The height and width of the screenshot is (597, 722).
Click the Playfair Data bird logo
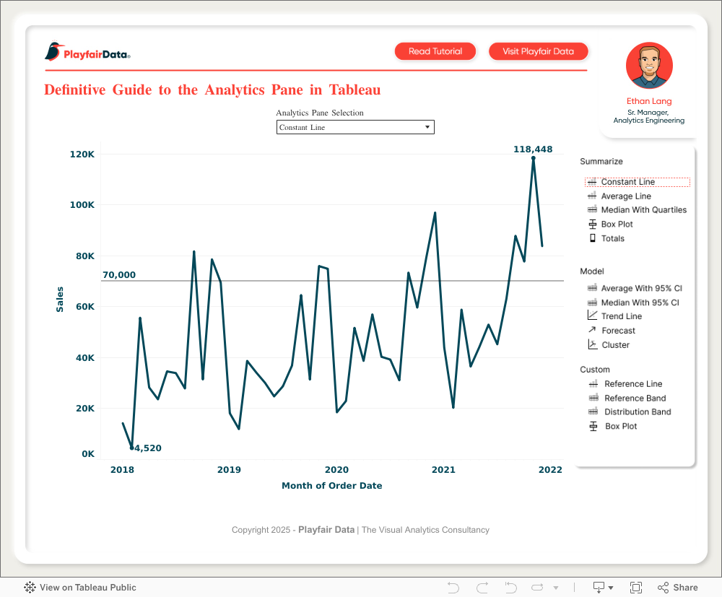[53, 52]
